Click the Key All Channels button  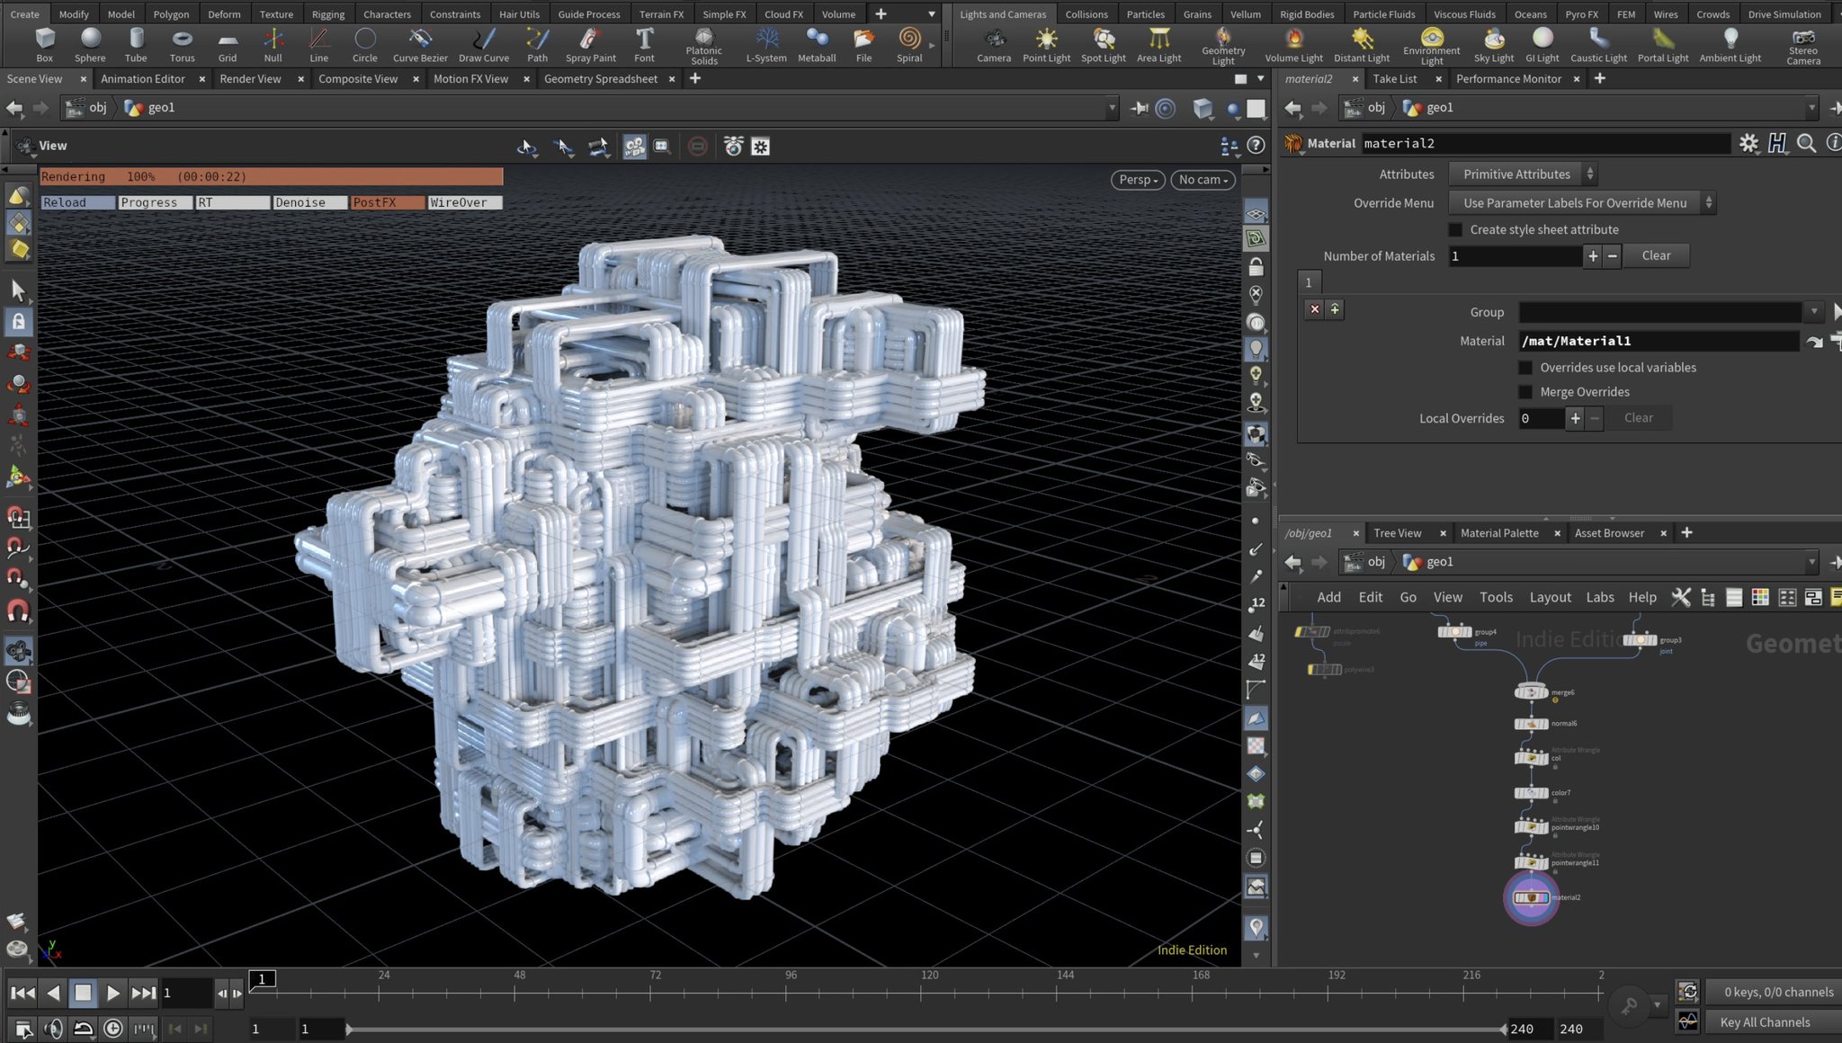1765,1021
